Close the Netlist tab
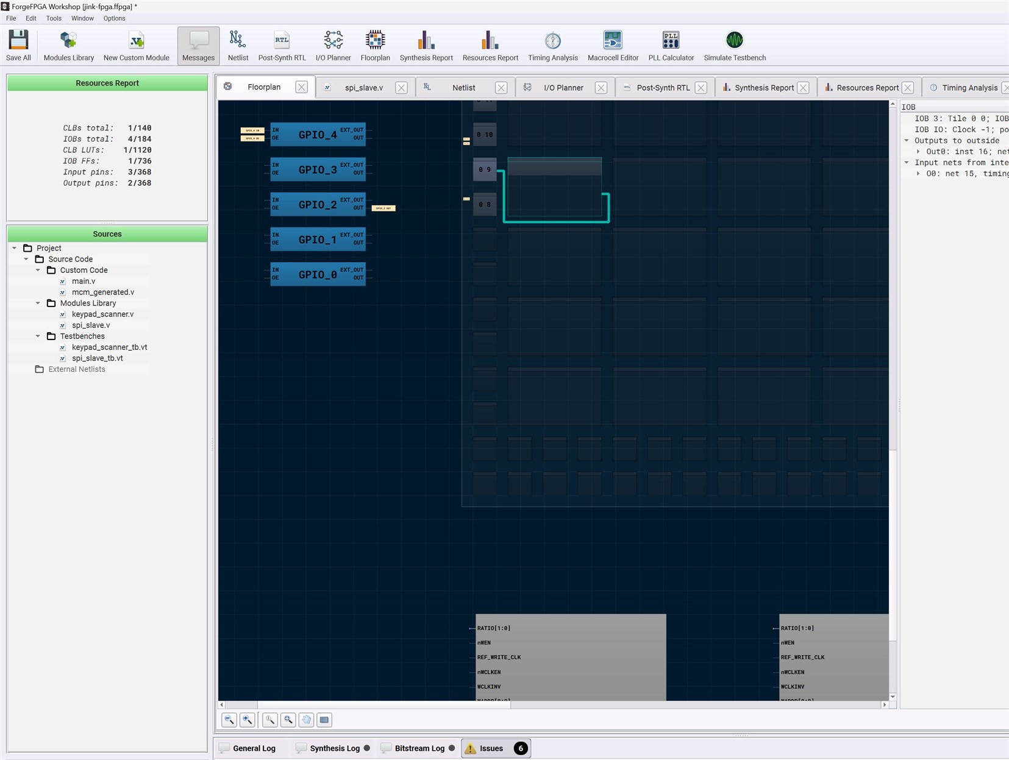Viewport: 1009px width, 760px height. (x=501, y=88)
